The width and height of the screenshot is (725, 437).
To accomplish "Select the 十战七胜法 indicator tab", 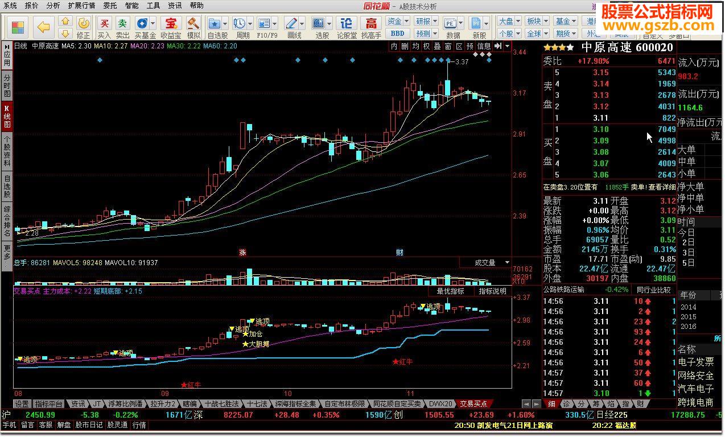I will coord(222,403).
